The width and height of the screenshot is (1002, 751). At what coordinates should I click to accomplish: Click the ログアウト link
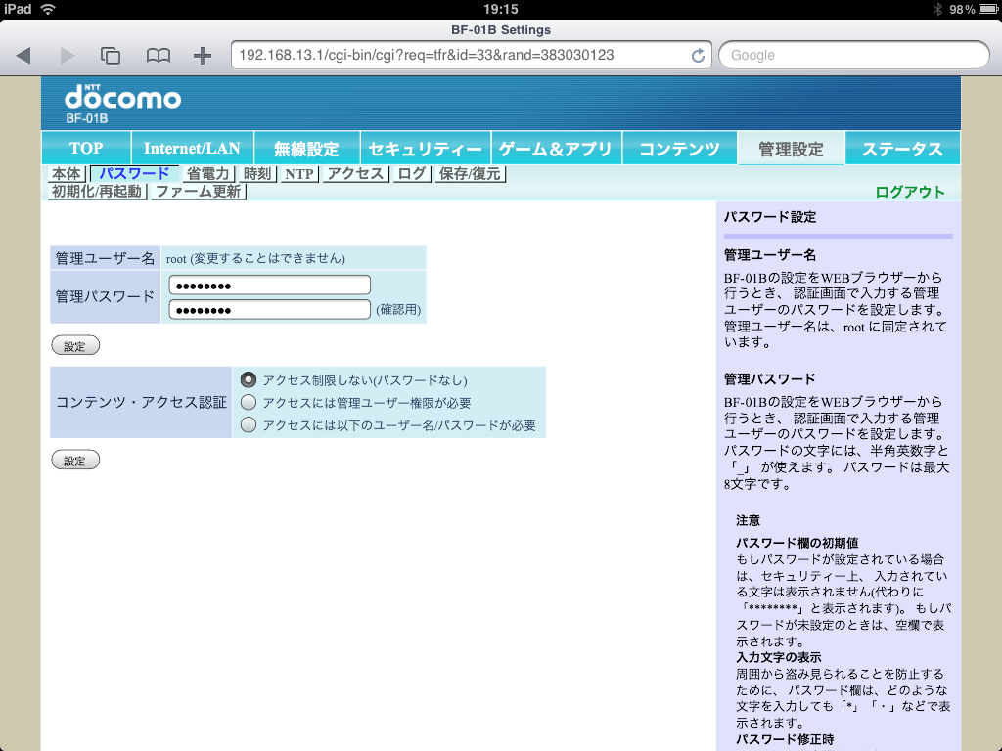tap(910, 192)
